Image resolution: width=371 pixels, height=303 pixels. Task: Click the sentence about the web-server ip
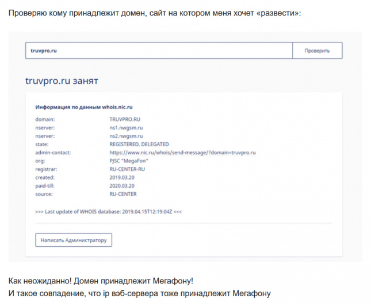[x=139, y=294]
